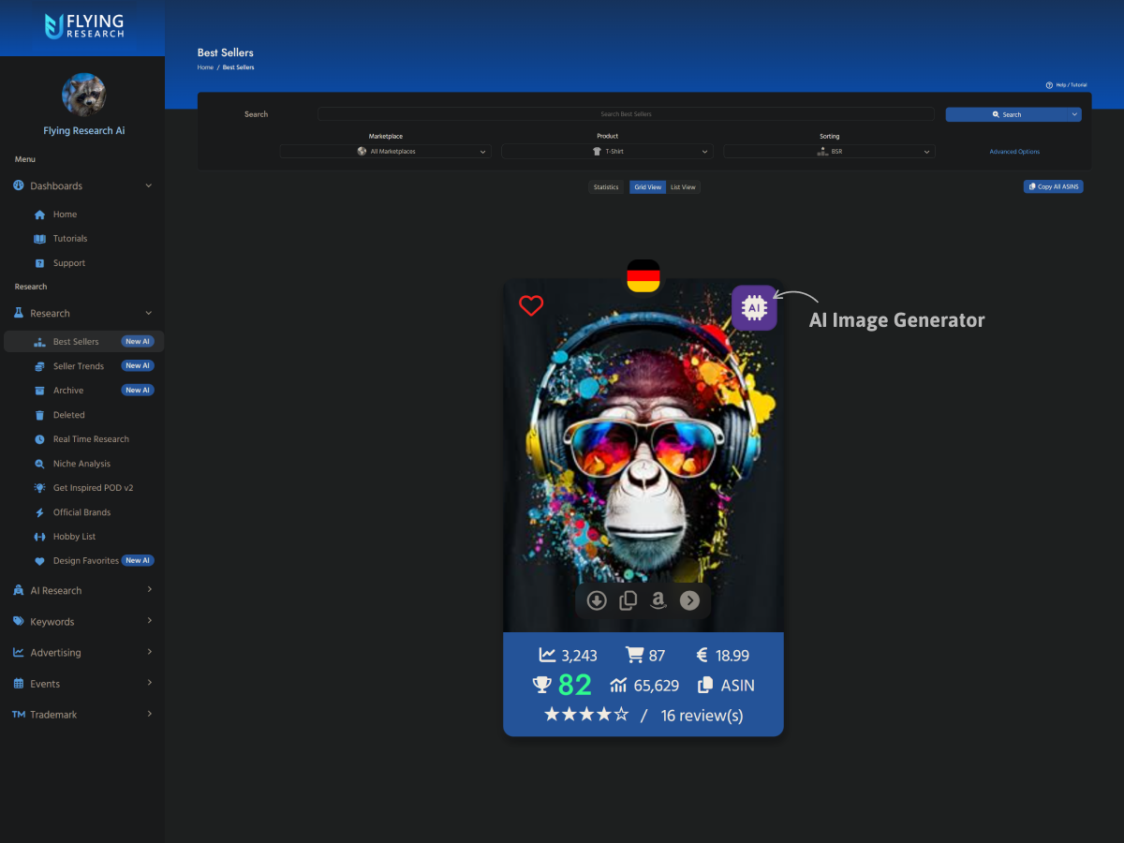Open the Sorting dropdown showing BSR
Screen dimensions: 1124x843
829,152
